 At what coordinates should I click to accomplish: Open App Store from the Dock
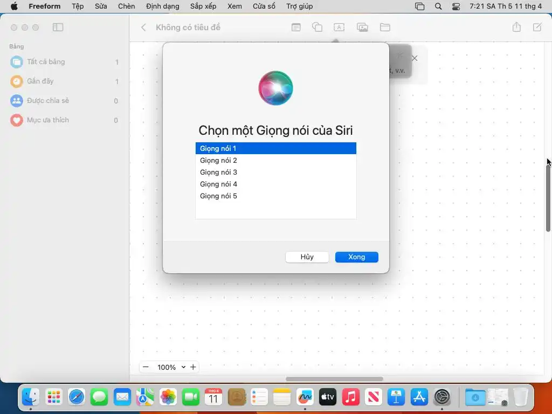point(419,397)
